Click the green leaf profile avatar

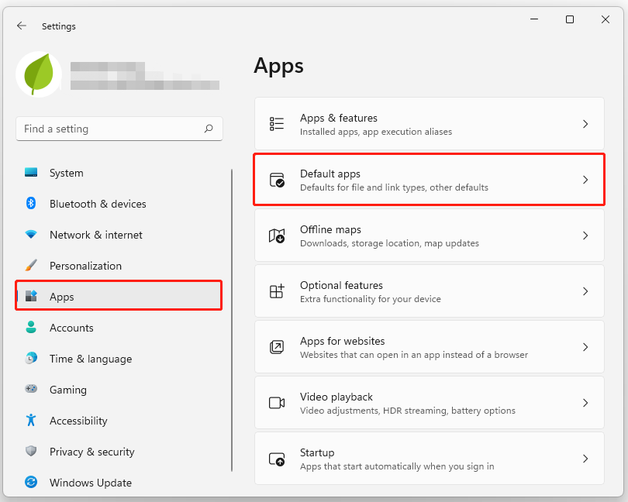click(x=39, y=74)
